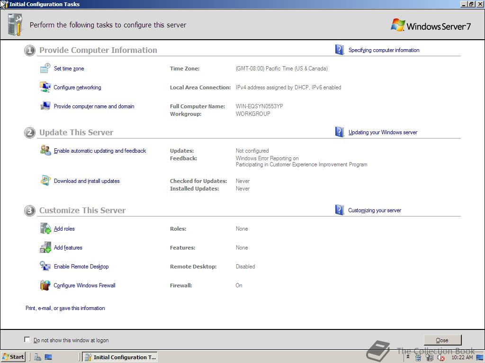Image resolution: width=485 pixels, height=363 pixels.
Task: Click help book icon for Updating your Windows server
Action: pos(339,132)
